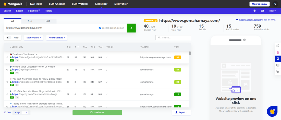Screen dimensions: 281x120
Task: Select desktop preview sidebar icon
Action: 278,65
